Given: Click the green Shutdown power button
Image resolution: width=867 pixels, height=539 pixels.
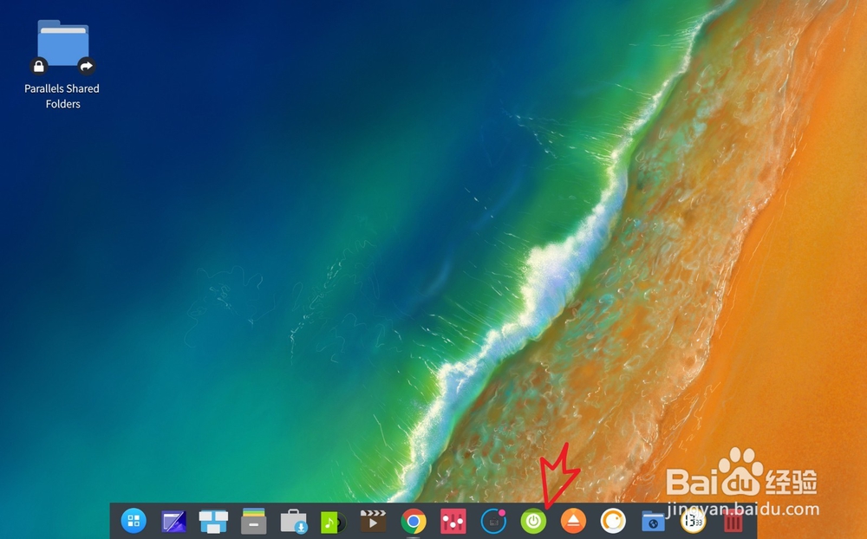Looking at the screenshot, I should pyautogui.click(x=534, y=521).
